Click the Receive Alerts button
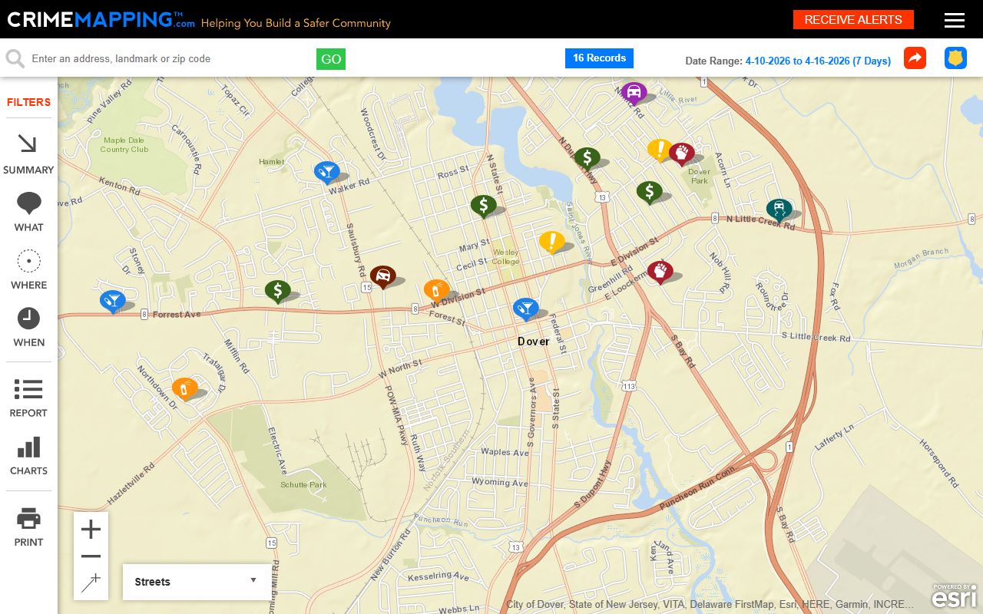This screenshot has width=983, height=614. 853,20
